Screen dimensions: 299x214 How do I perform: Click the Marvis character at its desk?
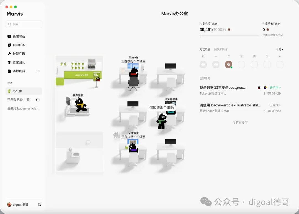point(134,72)
